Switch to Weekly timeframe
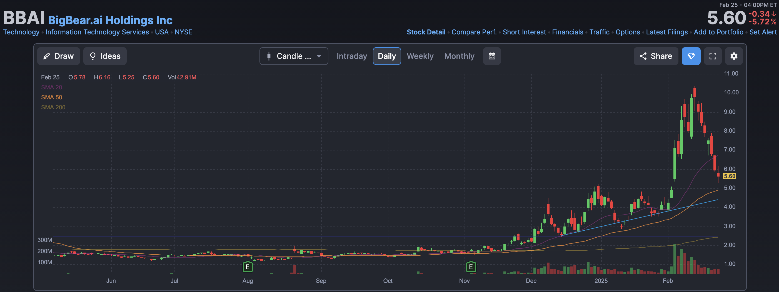779x292 pixels. pos(420,56)
